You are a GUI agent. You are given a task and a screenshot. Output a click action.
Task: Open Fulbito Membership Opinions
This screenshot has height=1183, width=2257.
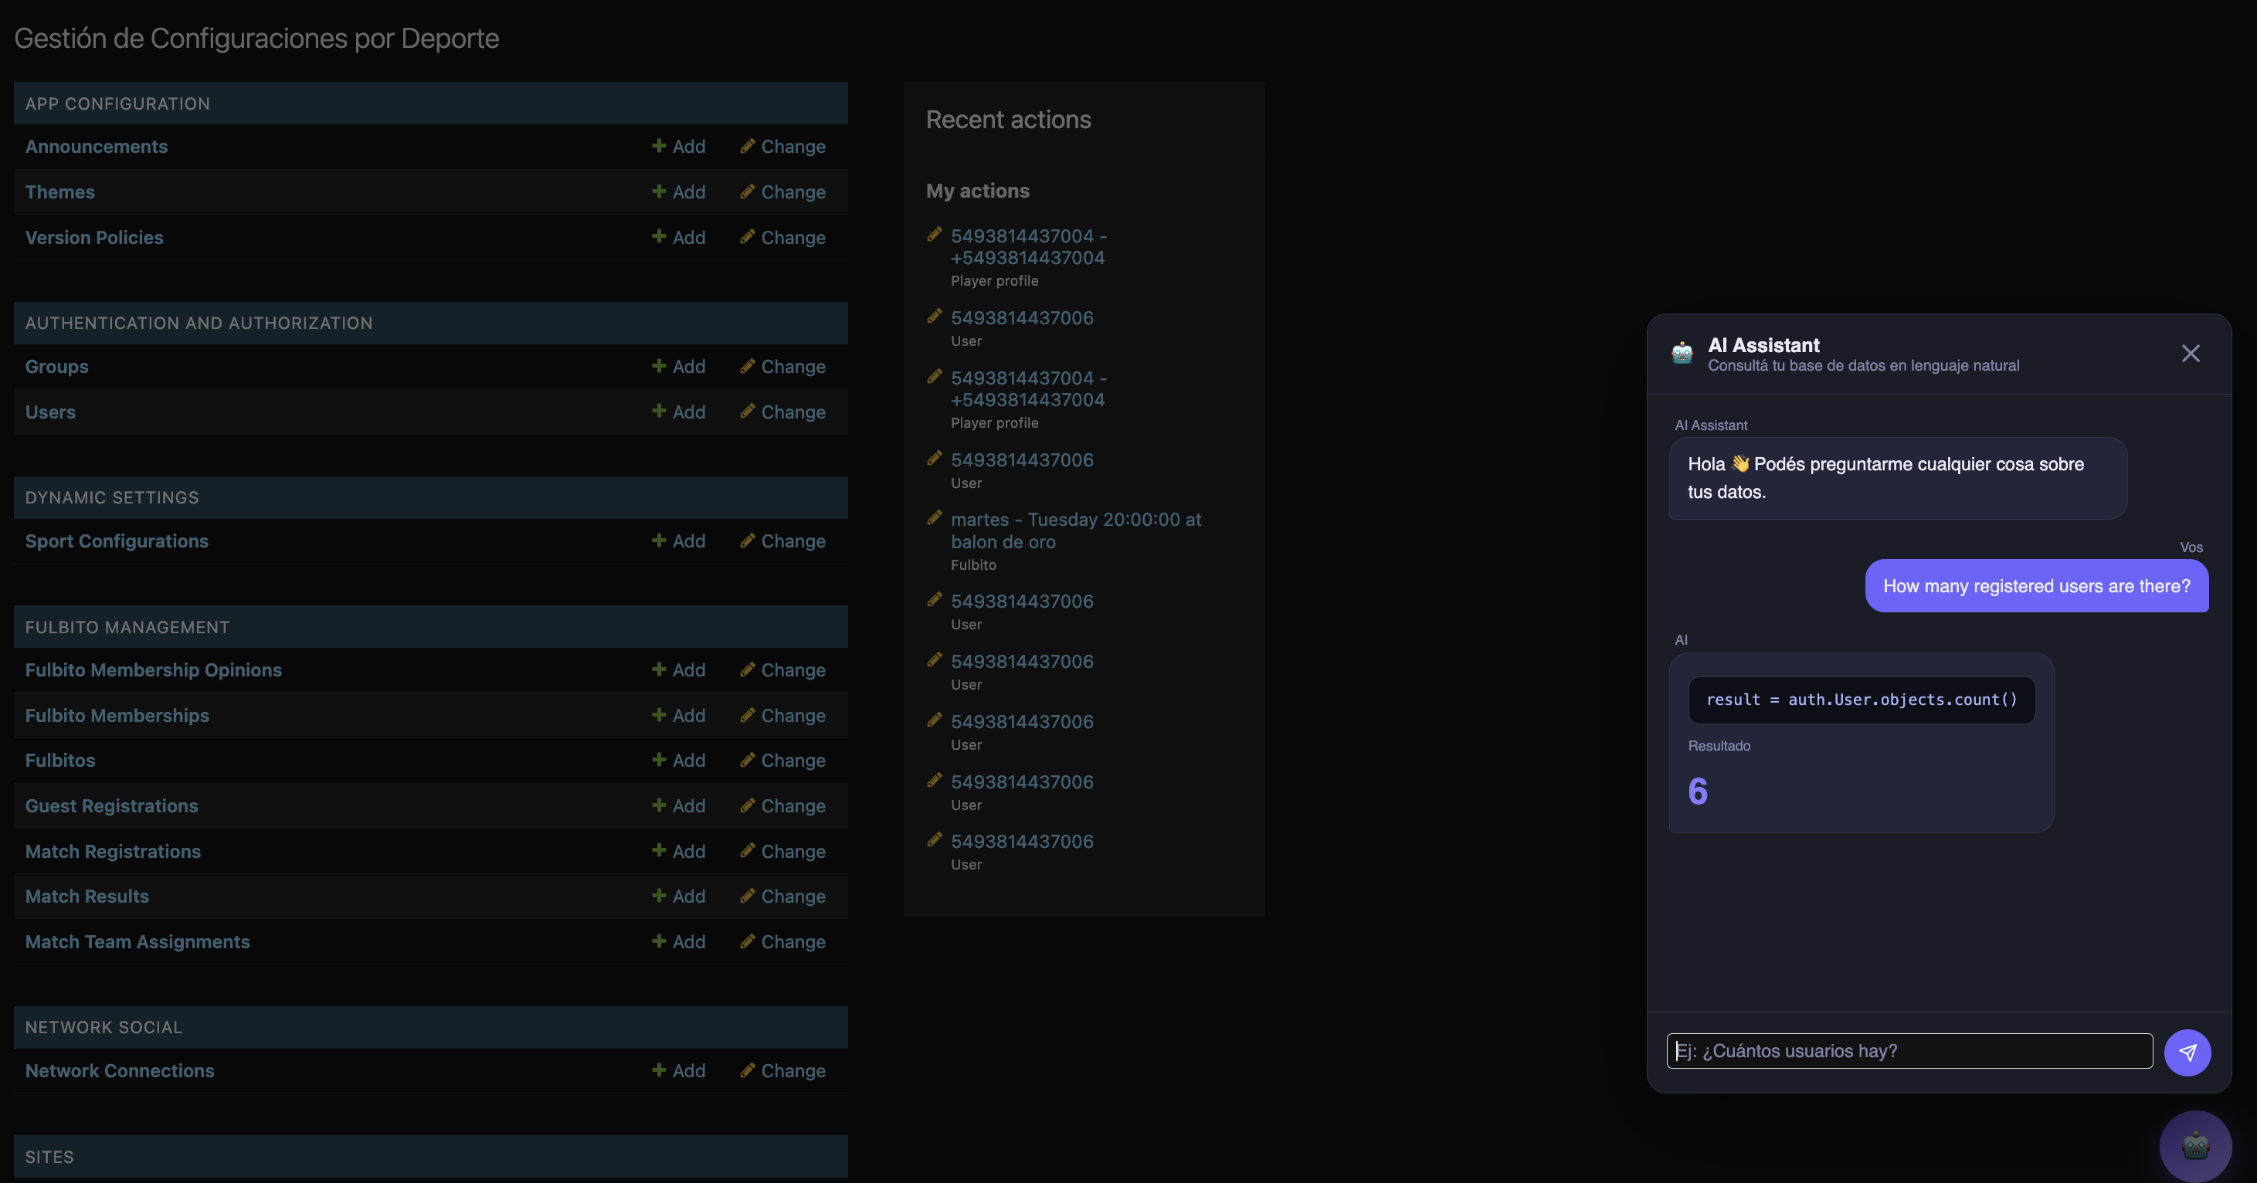pyautogui.click(x=154, y=669)
